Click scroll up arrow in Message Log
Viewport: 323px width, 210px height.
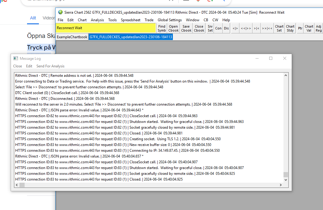pyautogui.click(x=286, y=76)
